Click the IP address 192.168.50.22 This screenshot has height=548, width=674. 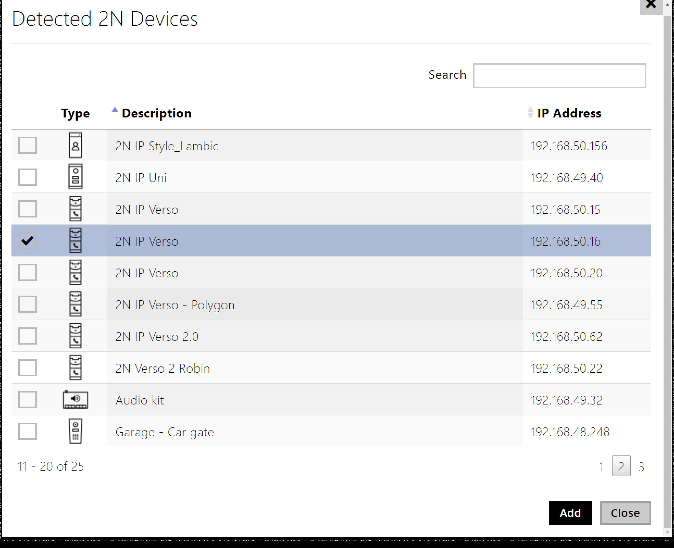567,368
